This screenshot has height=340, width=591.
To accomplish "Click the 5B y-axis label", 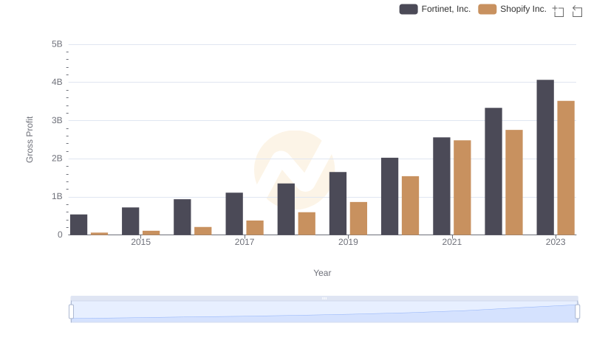I will [x=57, y=44].
